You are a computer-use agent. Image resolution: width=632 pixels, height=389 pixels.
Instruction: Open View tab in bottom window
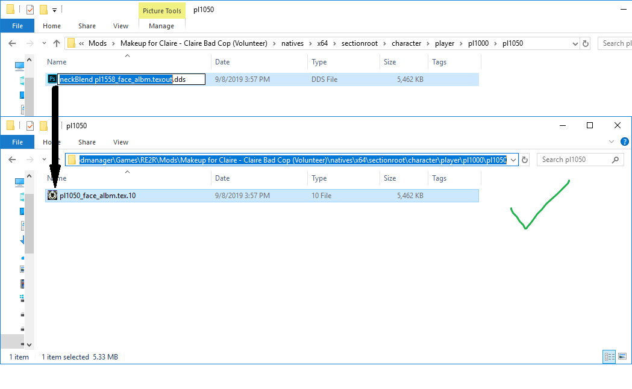click(120, 142)
